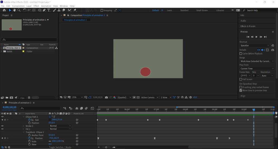278x149 pixels.
Task: Switch to the Small Screen workspace
Action: point(202,10)
